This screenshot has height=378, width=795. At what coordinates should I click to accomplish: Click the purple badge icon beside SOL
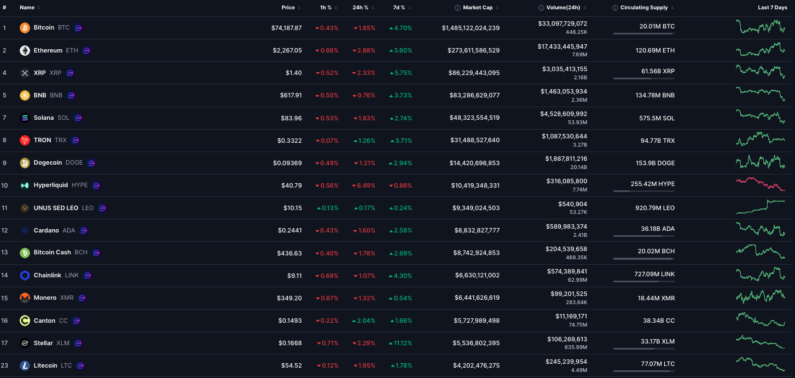point(78,118)
